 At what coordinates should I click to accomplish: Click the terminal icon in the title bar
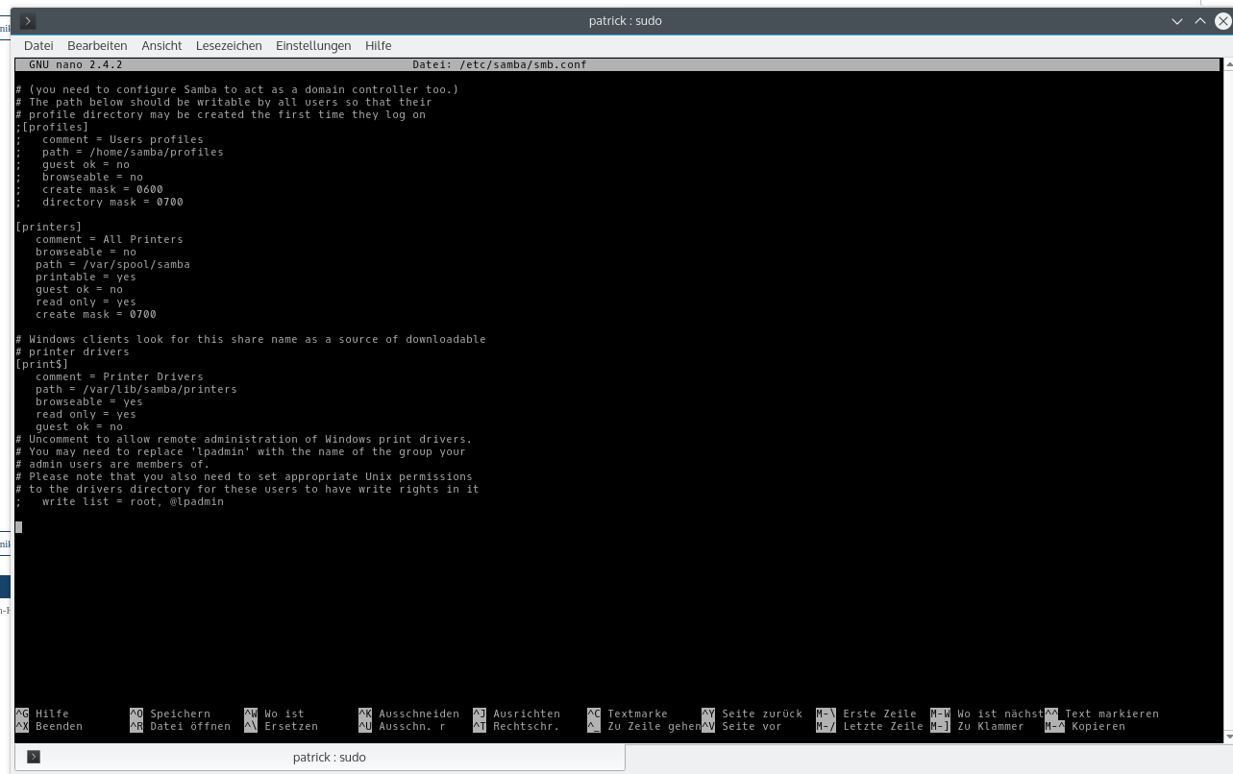pyautogui.click(x=28, y=21)
